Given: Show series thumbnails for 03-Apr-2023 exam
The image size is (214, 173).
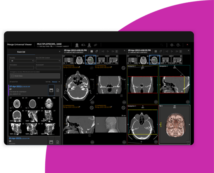Looking at the screenshot, I should pos(51,142).
